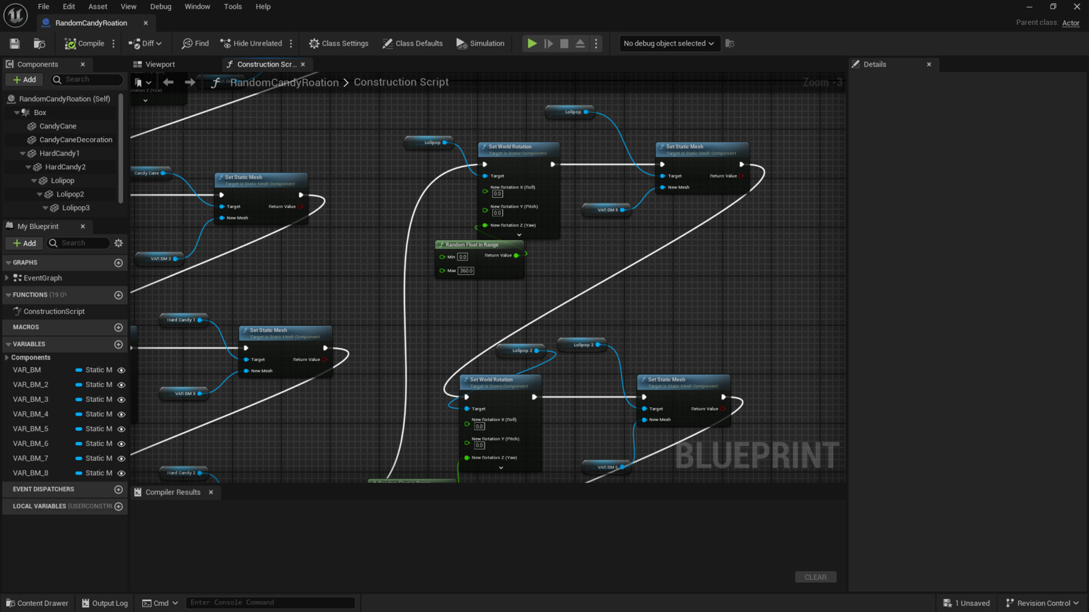This screenshot has height=612, width=1089.
Task: Collapse the Box component node
Action: (17, 113)
